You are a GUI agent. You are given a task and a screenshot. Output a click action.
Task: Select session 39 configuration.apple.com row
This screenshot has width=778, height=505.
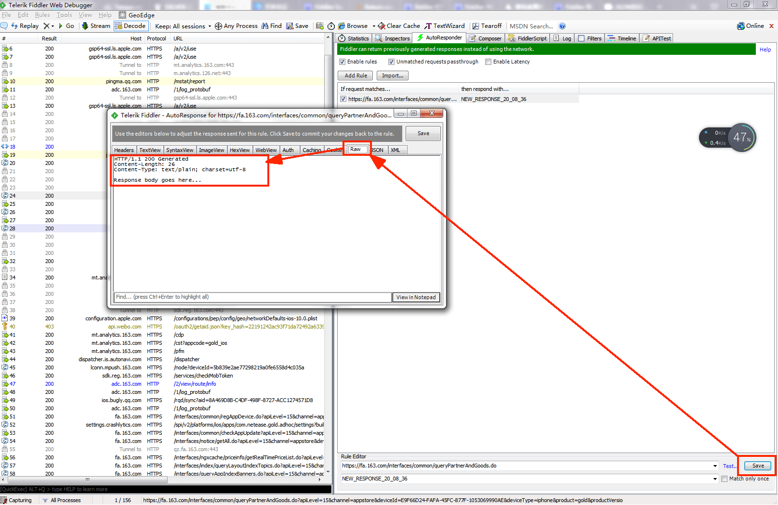162,318
